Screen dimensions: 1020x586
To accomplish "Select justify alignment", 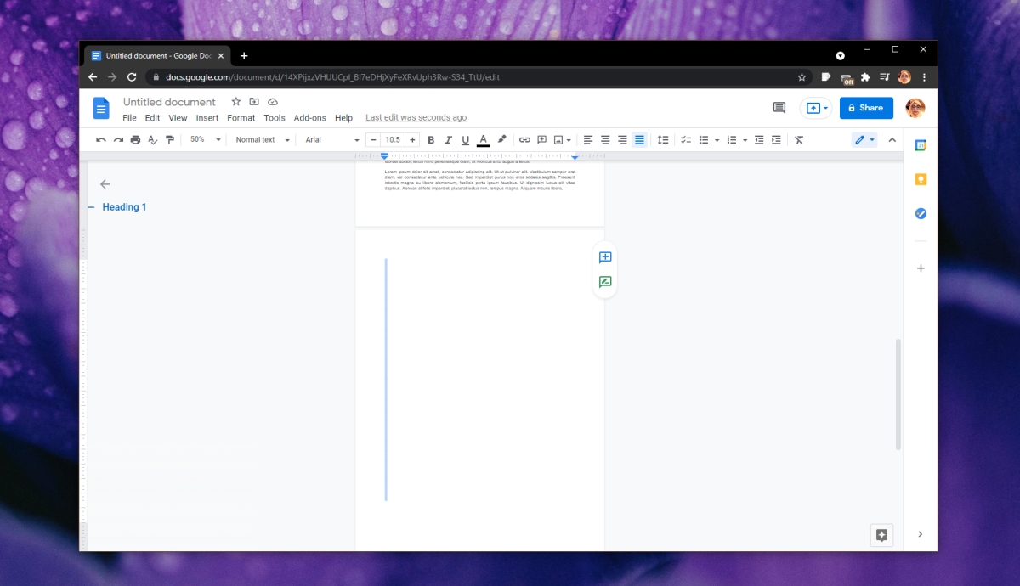I will tap(639, 140).
